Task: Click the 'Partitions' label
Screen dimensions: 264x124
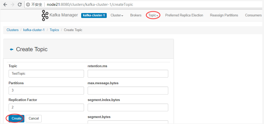Action: coord(16,83)
